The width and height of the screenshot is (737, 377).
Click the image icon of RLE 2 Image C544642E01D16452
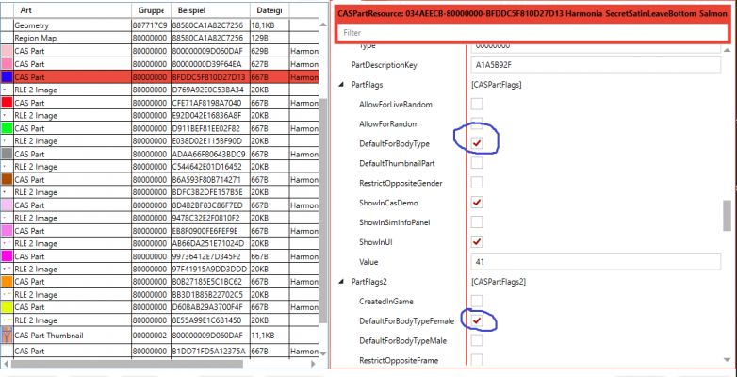7,167
